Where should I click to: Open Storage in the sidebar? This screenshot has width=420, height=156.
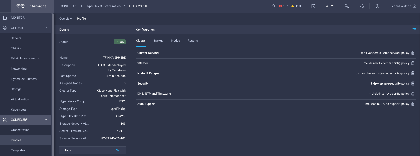tap(26, 89)
